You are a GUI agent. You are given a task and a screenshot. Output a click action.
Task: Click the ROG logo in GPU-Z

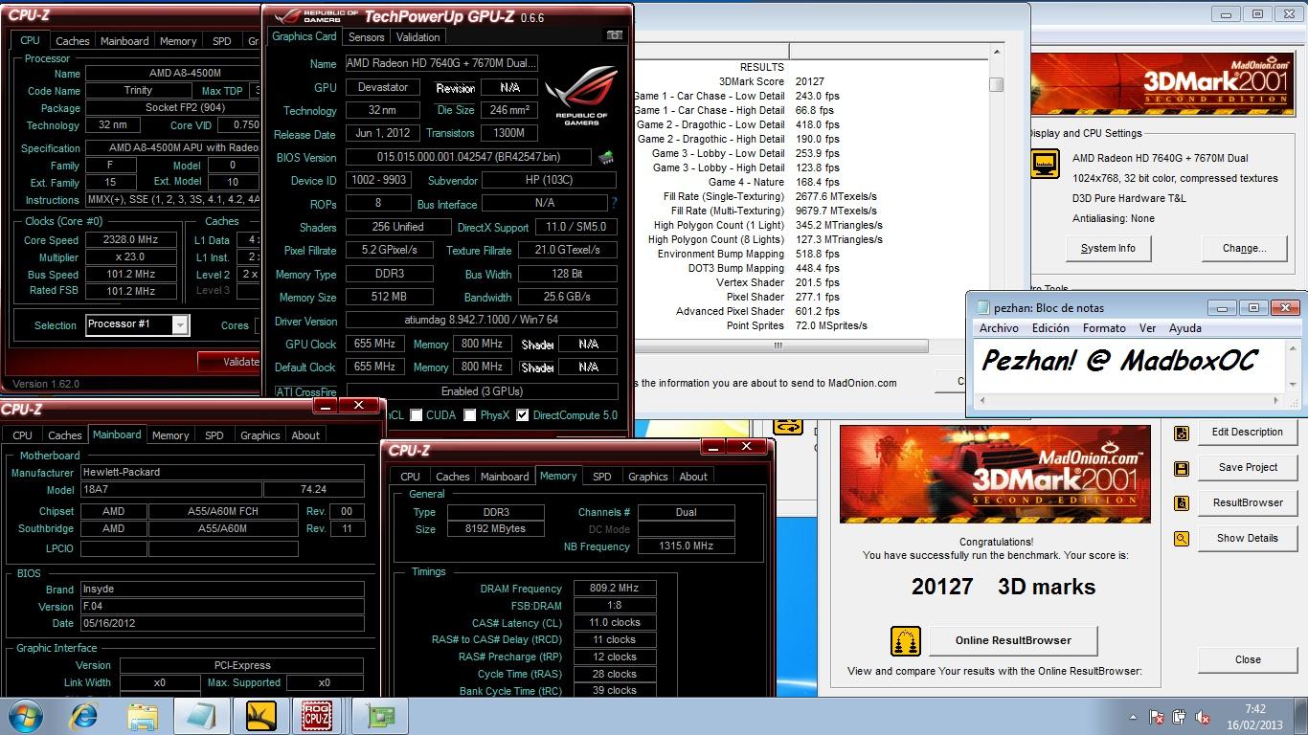point(580,97)
